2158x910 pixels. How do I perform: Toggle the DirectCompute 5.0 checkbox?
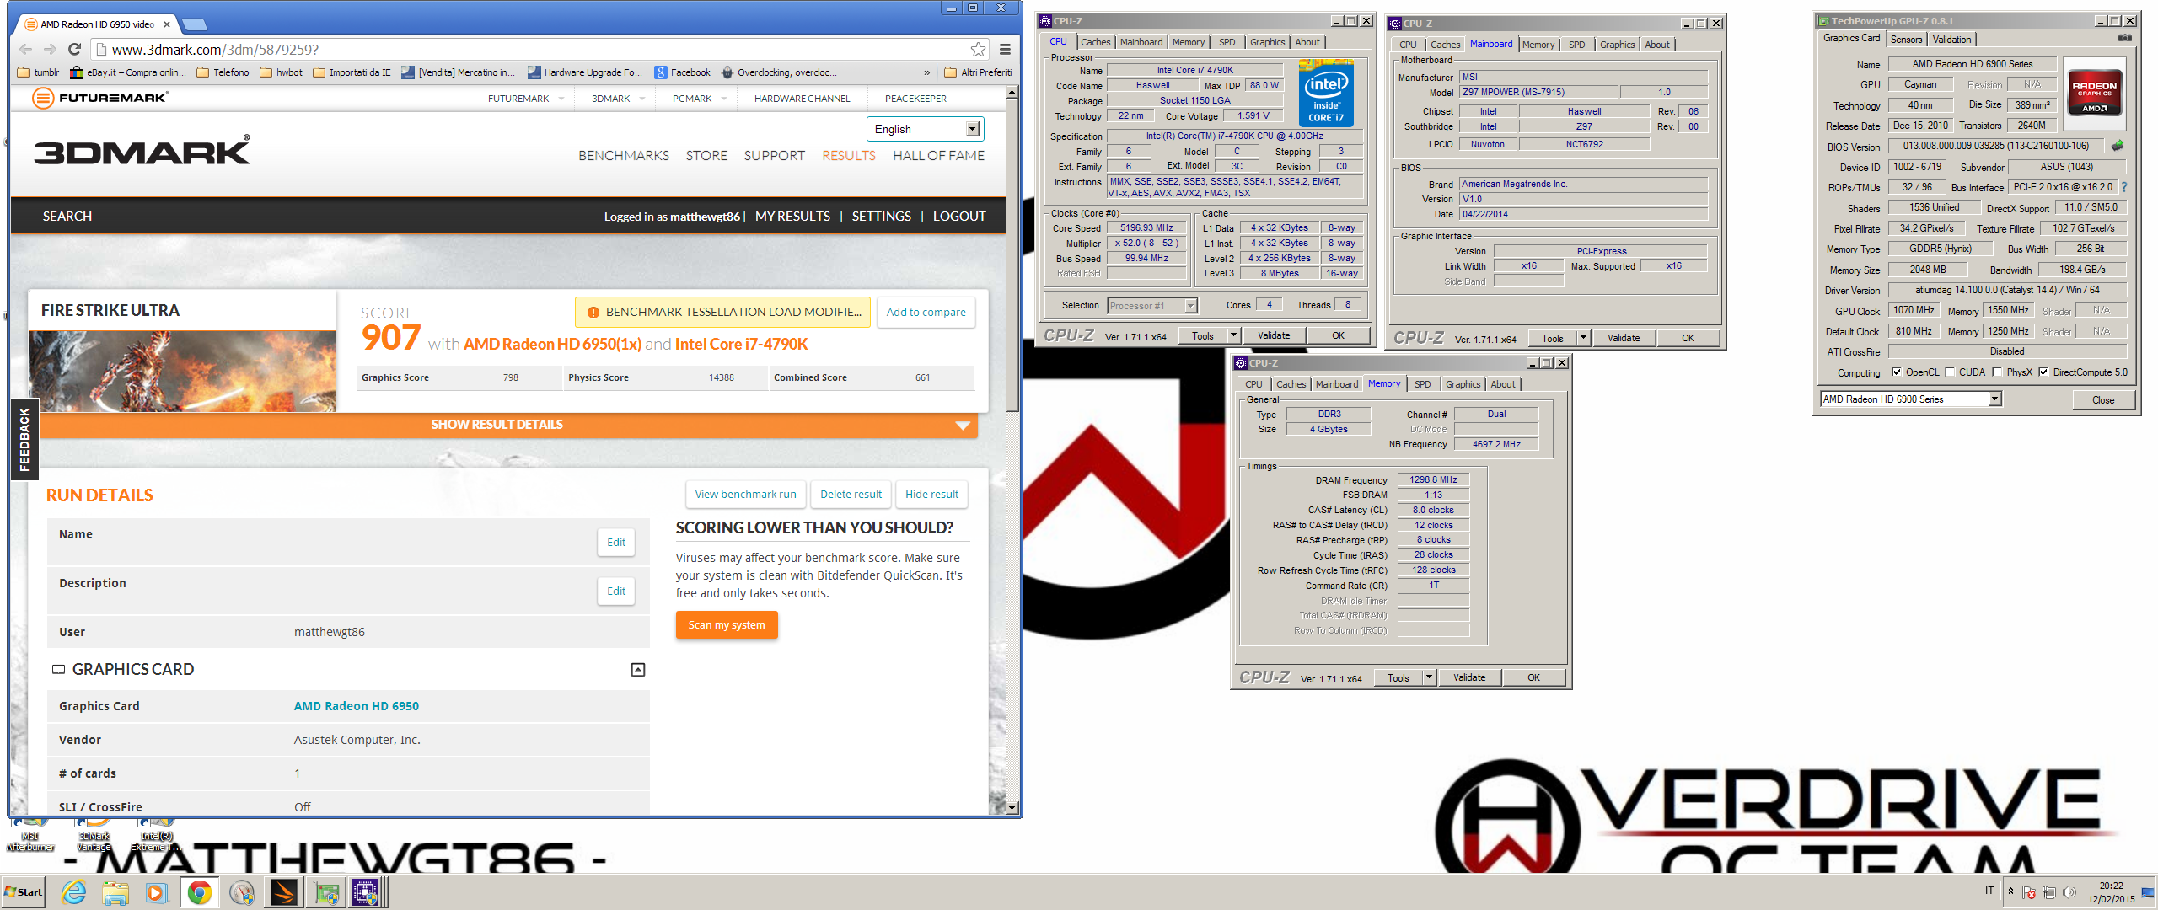click(x=2043, y=372)
